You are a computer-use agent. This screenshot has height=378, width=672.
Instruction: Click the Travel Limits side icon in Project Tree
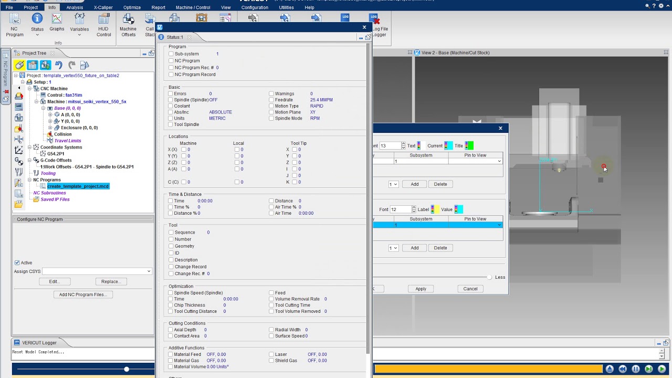pos(19,139)
